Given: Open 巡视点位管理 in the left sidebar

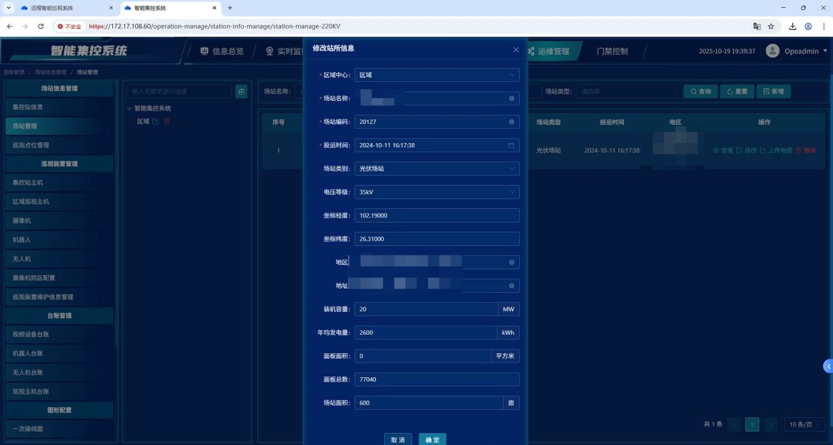Looking at the screenshot, I should 31,145.
